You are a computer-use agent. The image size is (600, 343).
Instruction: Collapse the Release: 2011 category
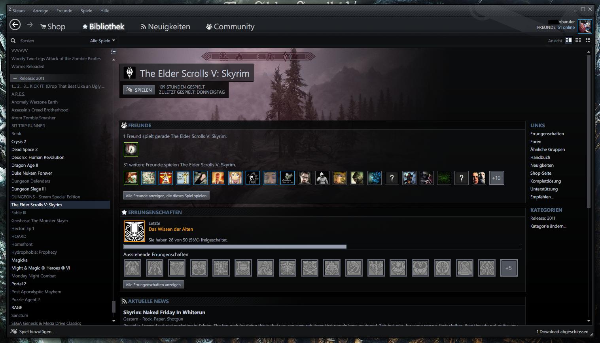(15, 78)
